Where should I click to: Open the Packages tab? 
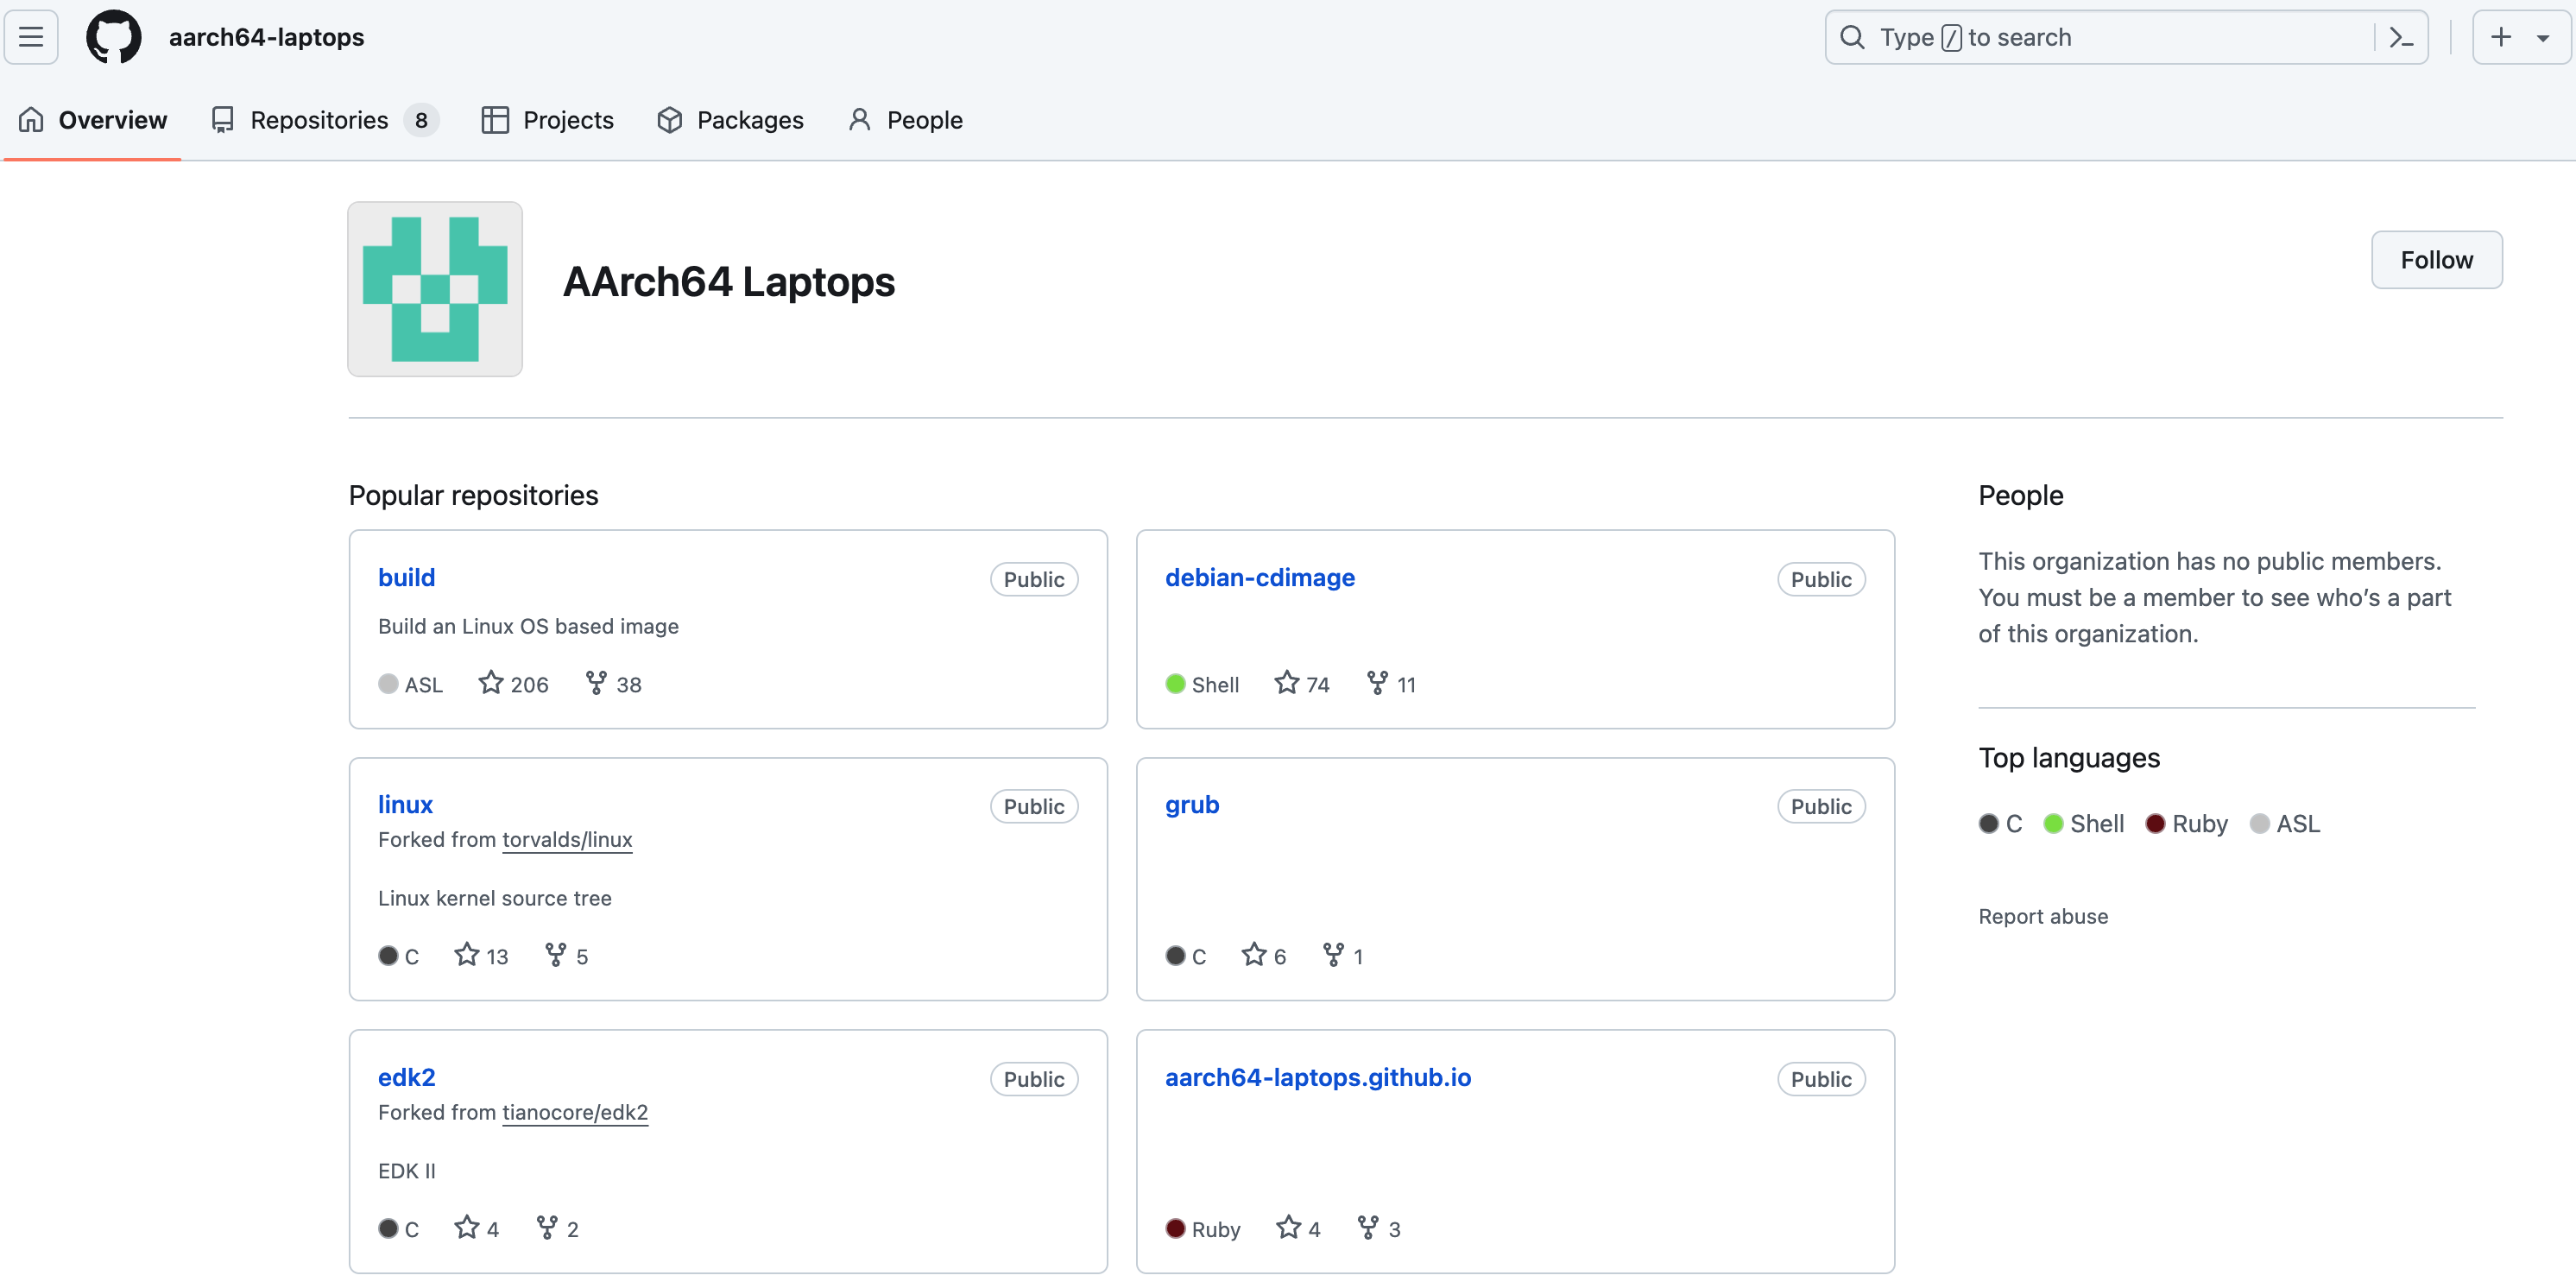coord(730,120)
